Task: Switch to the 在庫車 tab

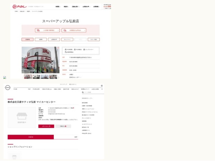Action: [41, 39]
